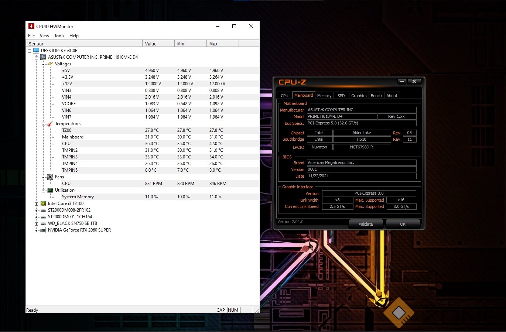Screen dimensions: 506x332
Task: Expand the ST2000DM001-1CH164 drive node
Action: pyautogui.click(x=36, y=217)
